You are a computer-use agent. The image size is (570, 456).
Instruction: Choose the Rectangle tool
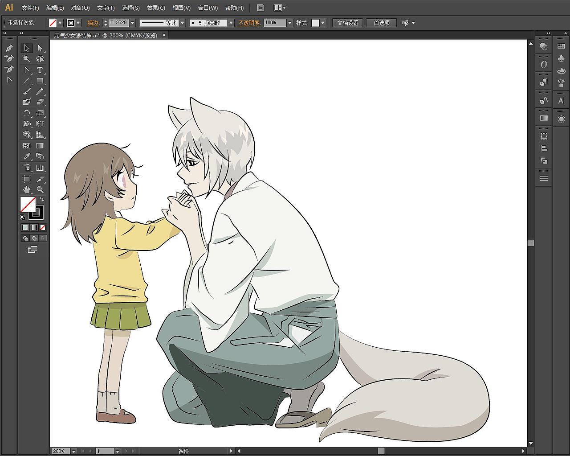(x=40, y=81)
